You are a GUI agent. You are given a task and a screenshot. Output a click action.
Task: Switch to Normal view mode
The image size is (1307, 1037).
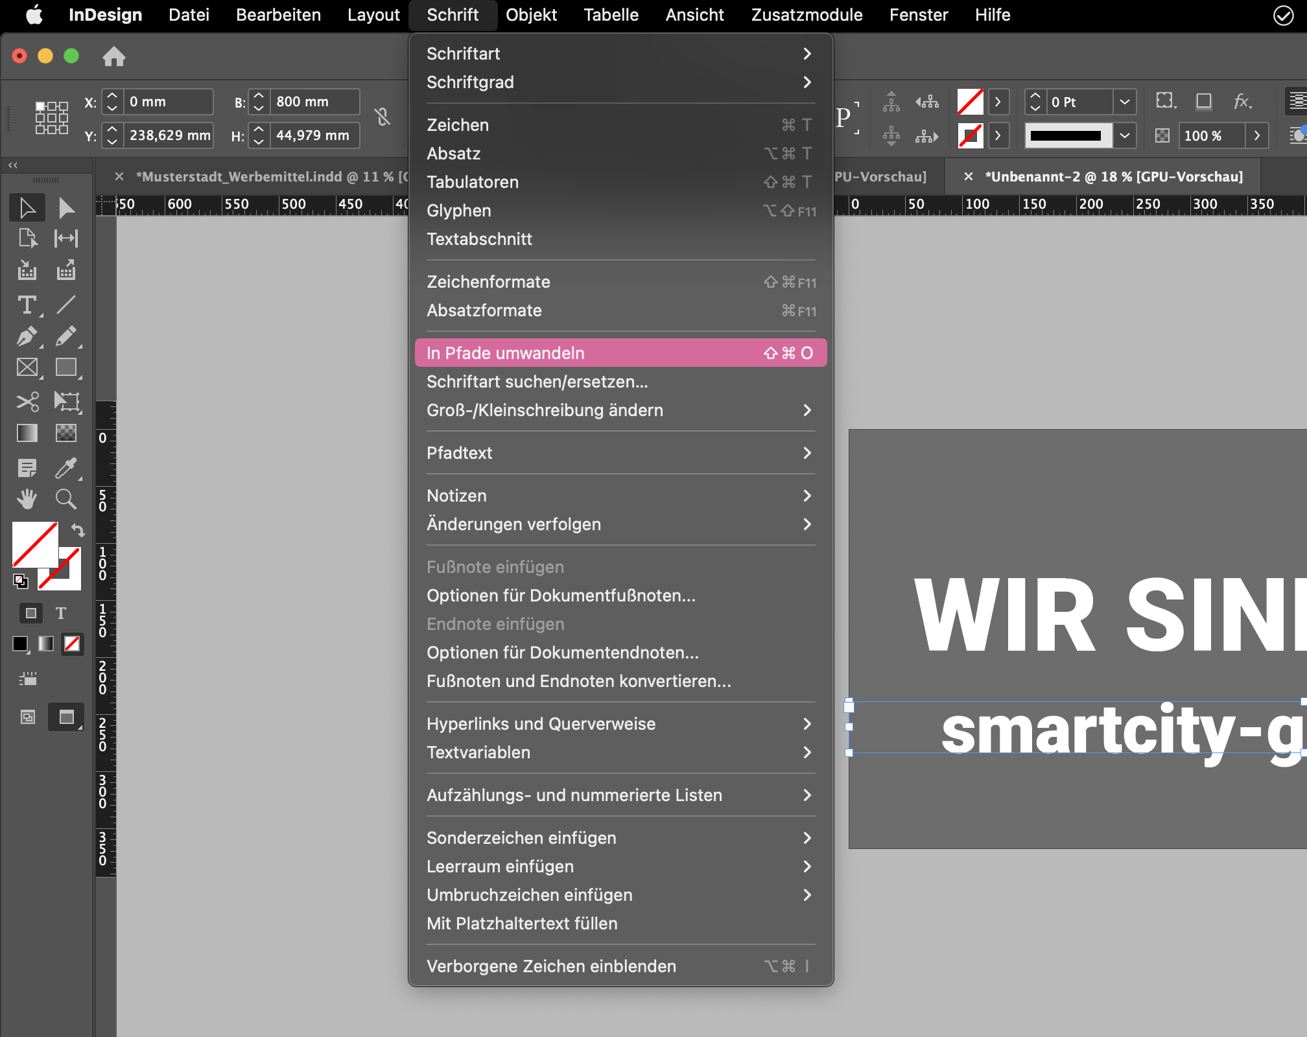(28, 717)
